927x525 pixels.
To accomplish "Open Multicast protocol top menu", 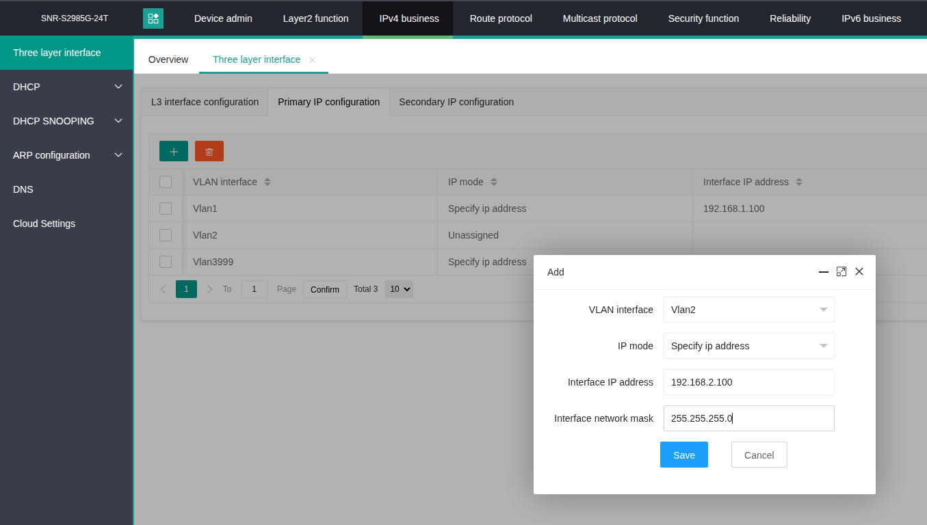I will (600, 18).
